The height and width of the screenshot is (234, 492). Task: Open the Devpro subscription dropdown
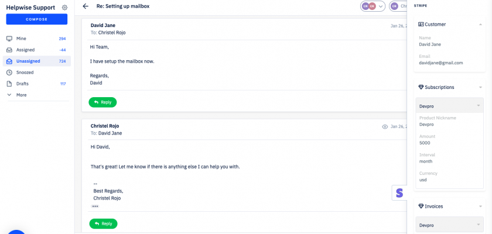(449, 105)
